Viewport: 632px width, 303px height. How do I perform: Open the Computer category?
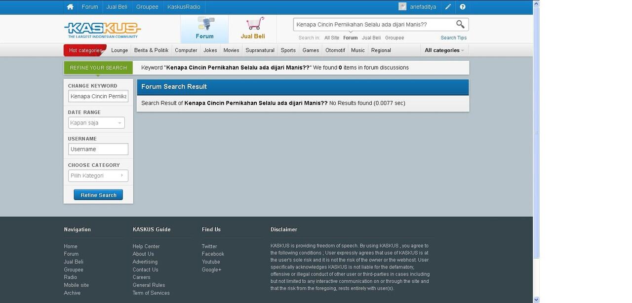click(x=186, y=50)
